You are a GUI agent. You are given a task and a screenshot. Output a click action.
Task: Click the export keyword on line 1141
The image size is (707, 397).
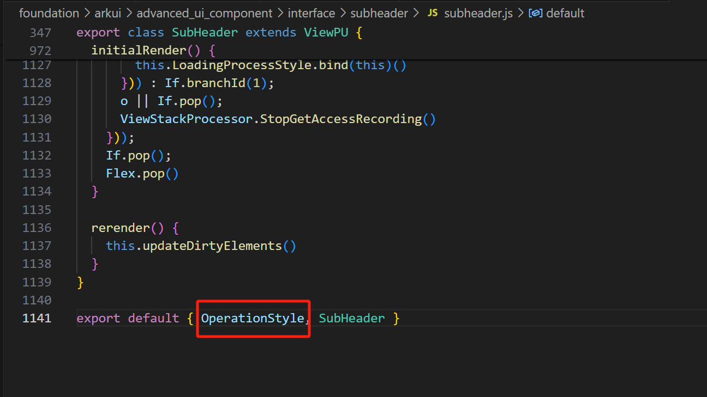[98, 318]
